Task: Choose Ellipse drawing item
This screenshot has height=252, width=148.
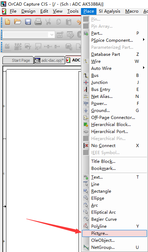Action: click(x=114, y=198)
